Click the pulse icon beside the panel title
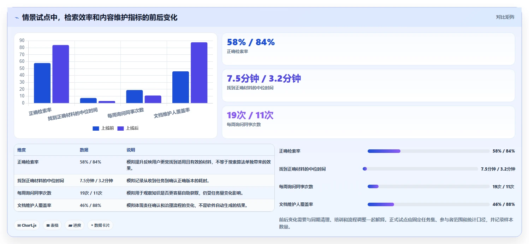The image size is (529, 244). point(17,18)
